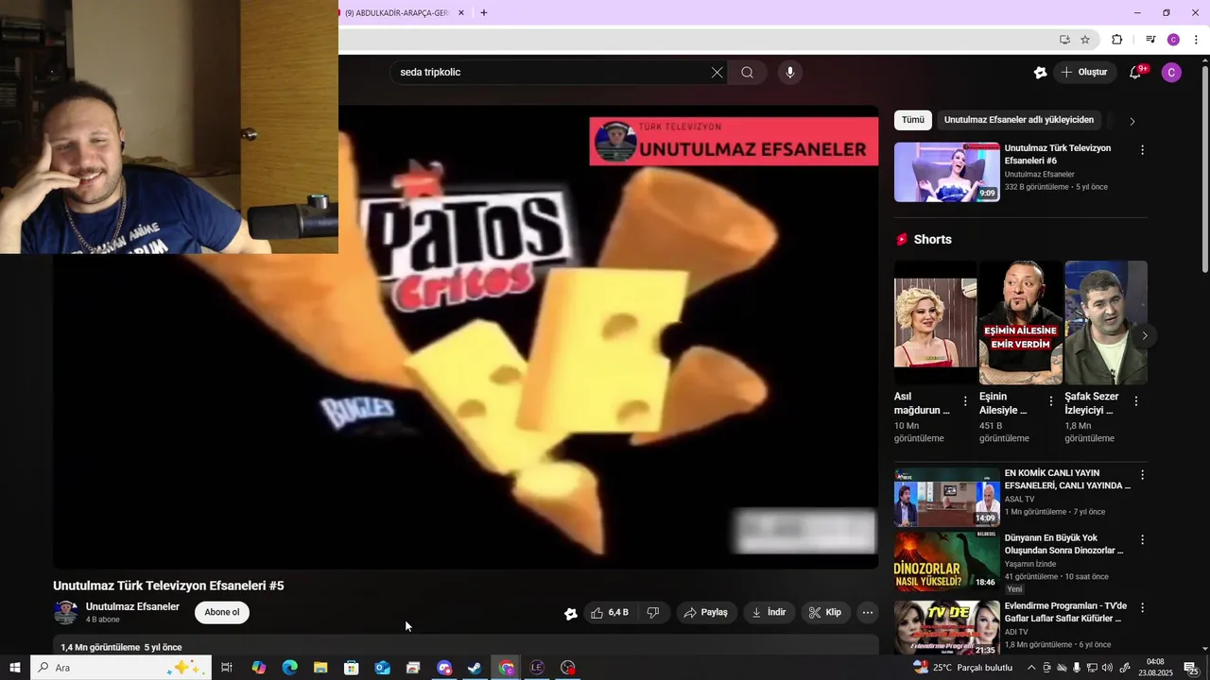Show hidden system tray icons
Viewport: 1210px width, 680px height.
(1031, 668)
